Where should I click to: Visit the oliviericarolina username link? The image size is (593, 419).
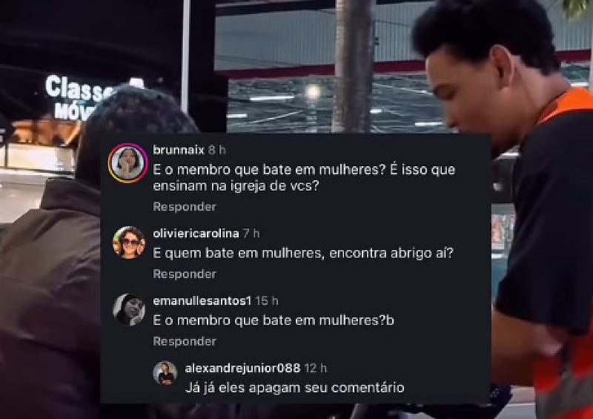point(196,234)
